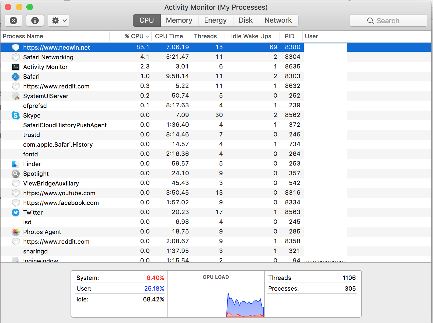Switch to the CPU tab
Screen dimensions: 433x323
pos(147,20)
